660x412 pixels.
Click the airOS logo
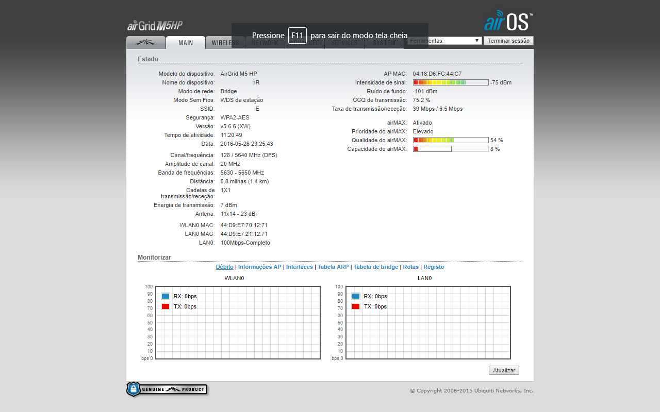pos(508,21)
